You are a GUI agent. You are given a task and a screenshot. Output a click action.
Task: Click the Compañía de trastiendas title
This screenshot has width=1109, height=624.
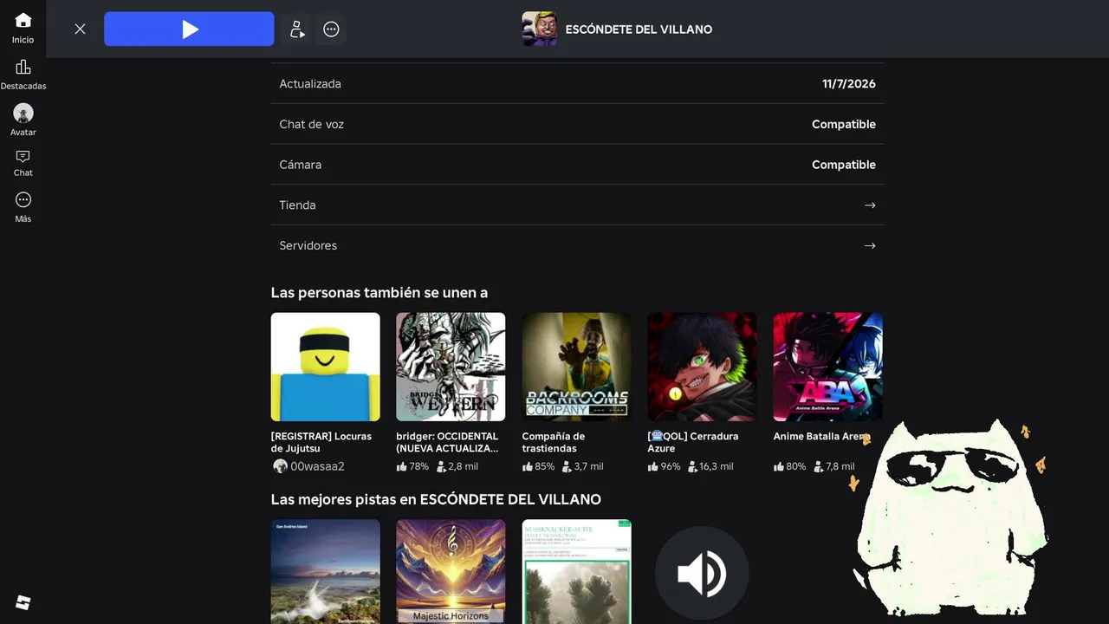click(x=554, y=442)
